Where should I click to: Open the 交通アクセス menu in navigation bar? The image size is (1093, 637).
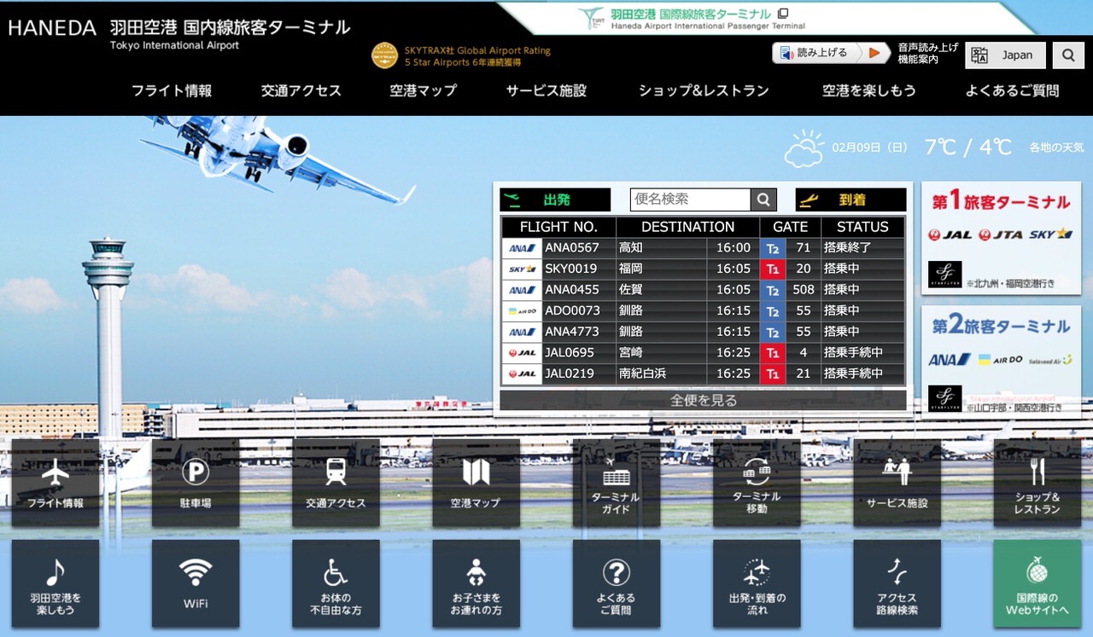(301, 90)
